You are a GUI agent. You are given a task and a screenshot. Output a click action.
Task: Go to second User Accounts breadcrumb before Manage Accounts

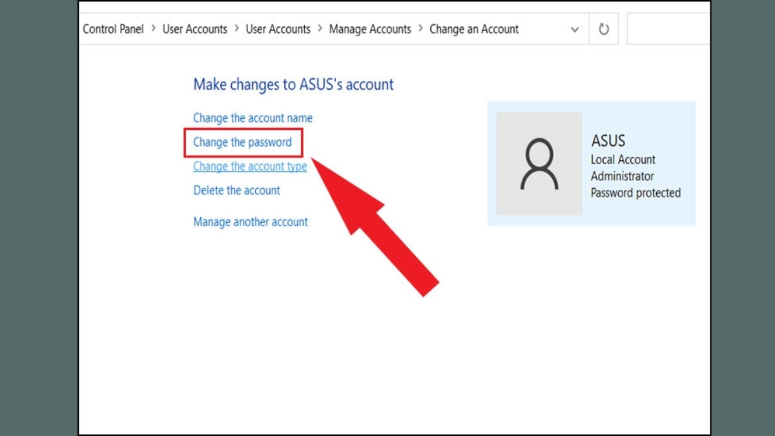click(278, 29)
